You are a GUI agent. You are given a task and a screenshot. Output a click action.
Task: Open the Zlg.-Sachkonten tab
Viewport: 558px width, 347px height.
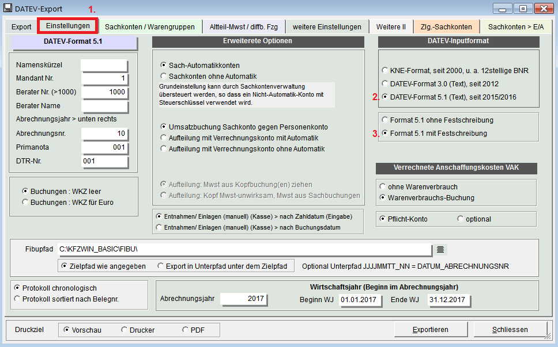pos(446,27)
